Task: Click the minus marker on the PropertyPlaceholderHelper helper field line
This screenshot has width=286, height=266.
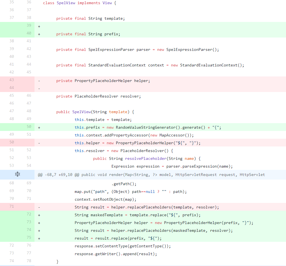Action: (x=39, y=81)
